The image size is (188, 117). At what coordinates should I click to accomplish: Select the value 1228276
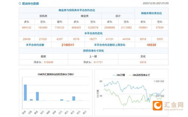(93, 27)
